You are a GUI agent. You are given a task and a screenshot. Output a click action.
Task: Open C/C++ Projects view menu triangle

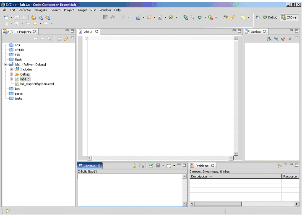click(73, 38)
